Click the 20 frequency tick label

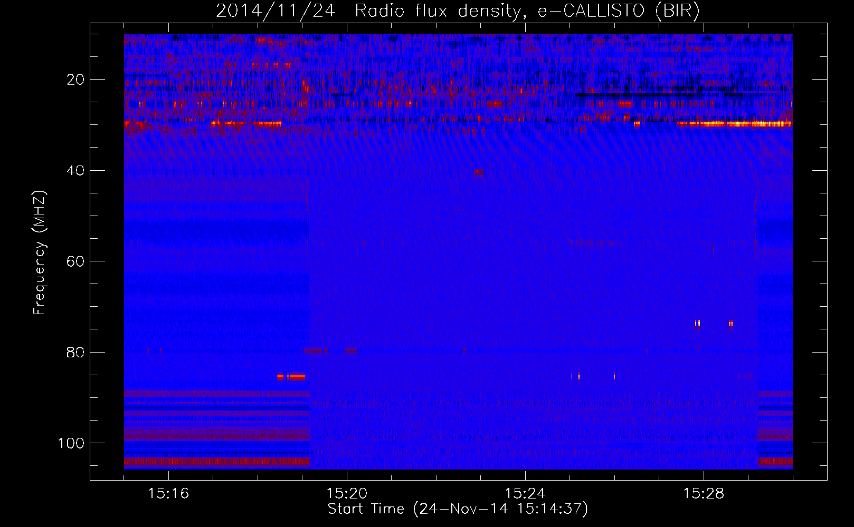tap(75, 80)
